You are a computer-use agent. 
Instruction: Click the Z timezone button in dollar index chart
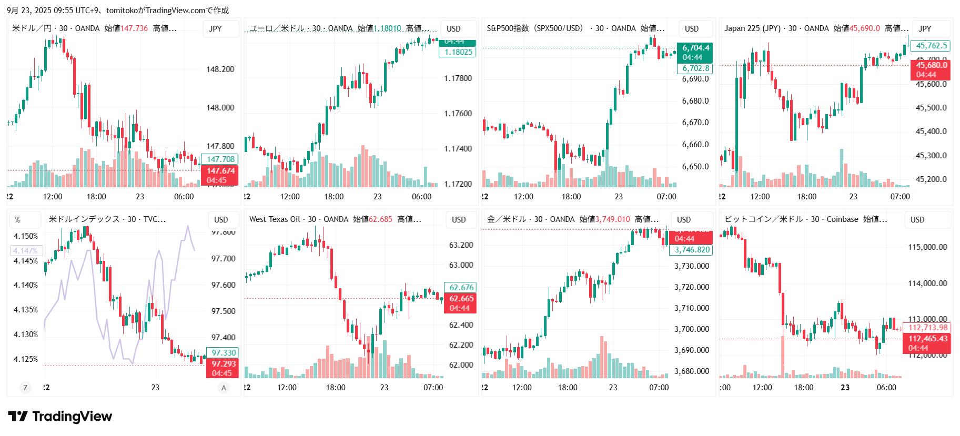[x=25, y=388]
